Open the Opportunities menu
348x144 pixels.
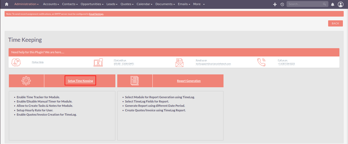92,4
